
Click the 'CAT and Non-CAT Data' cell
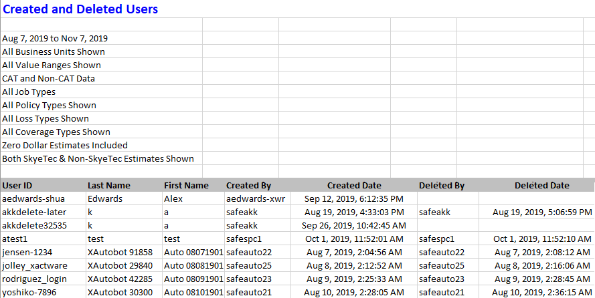click(48, 78)
